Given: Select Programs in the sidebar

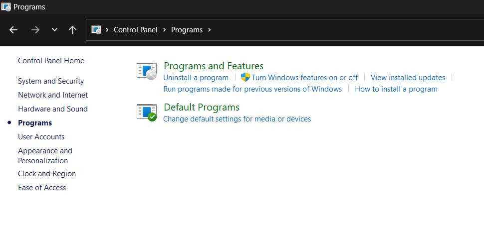Looking at the screenshot, I should click(35, 123).
